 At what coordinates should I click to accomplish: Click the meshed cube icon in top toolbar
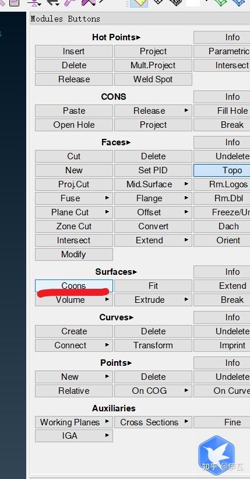point(175,2)
